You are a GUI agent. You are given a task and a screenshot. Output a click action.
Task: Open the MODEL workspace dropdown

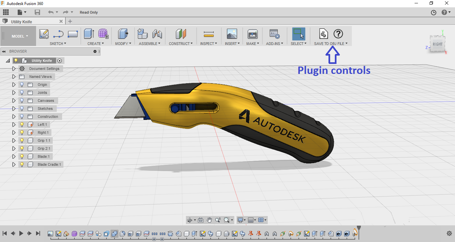(x=20, y=36)
